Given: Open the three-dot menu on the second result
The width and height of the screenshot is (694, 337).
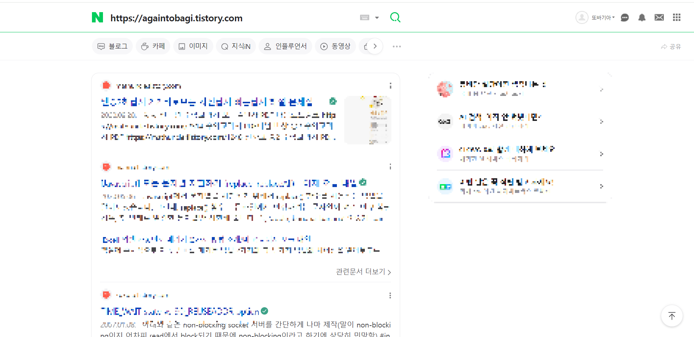Looking at the screenshot, I should tap(390, 166).
